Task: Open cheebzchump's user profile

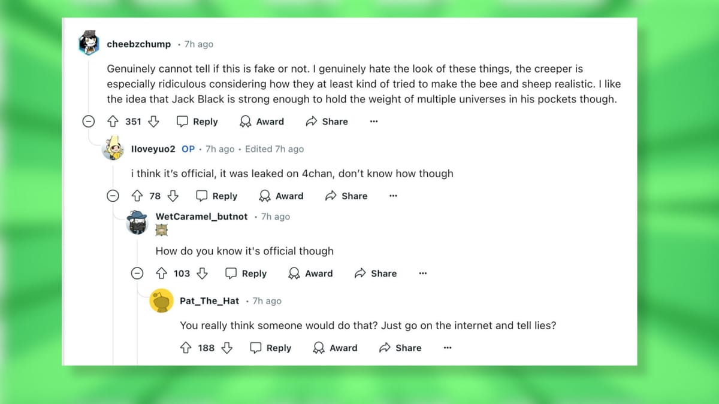Action: [x=138, y=44]
